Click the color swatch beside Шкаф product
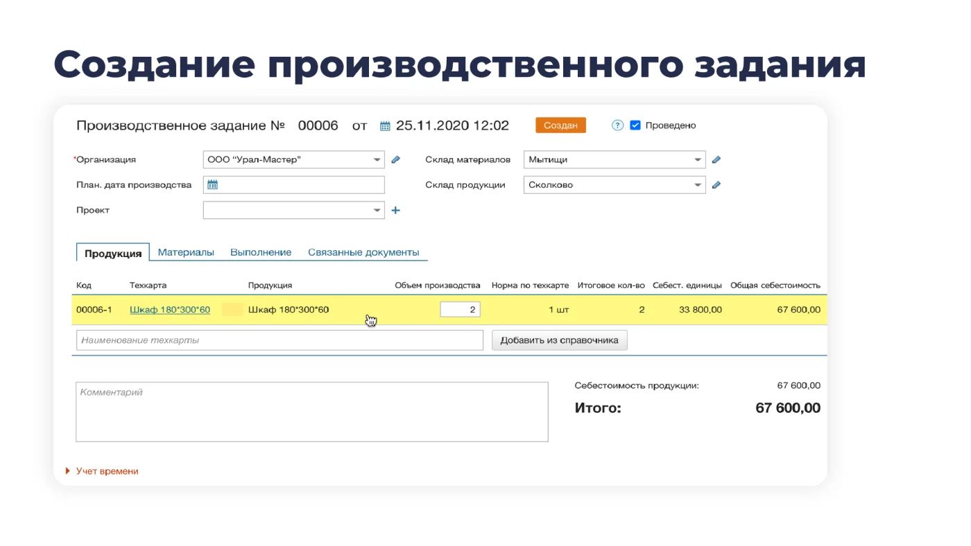971x546 pixels. (232, 310)
